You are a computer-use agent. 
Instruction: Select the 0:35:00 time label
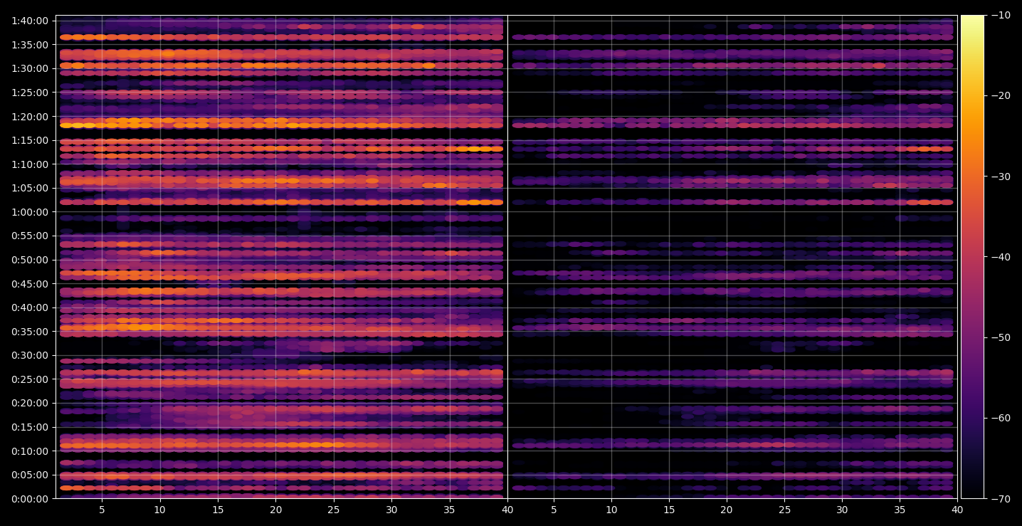click(x=30, y=332)
